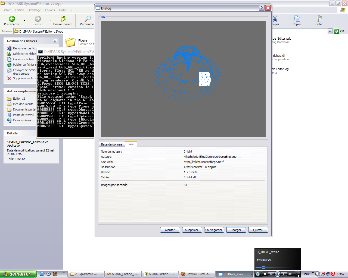This screenshot has height=278, width=348.
Task: Click the Media Player speaker volume icon
Action: pyautogui.click(x=290, y=274)
